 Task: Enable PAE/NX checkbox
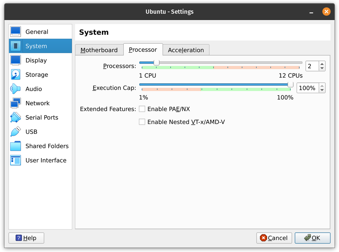pyautogui.click(x=142, y=109)
